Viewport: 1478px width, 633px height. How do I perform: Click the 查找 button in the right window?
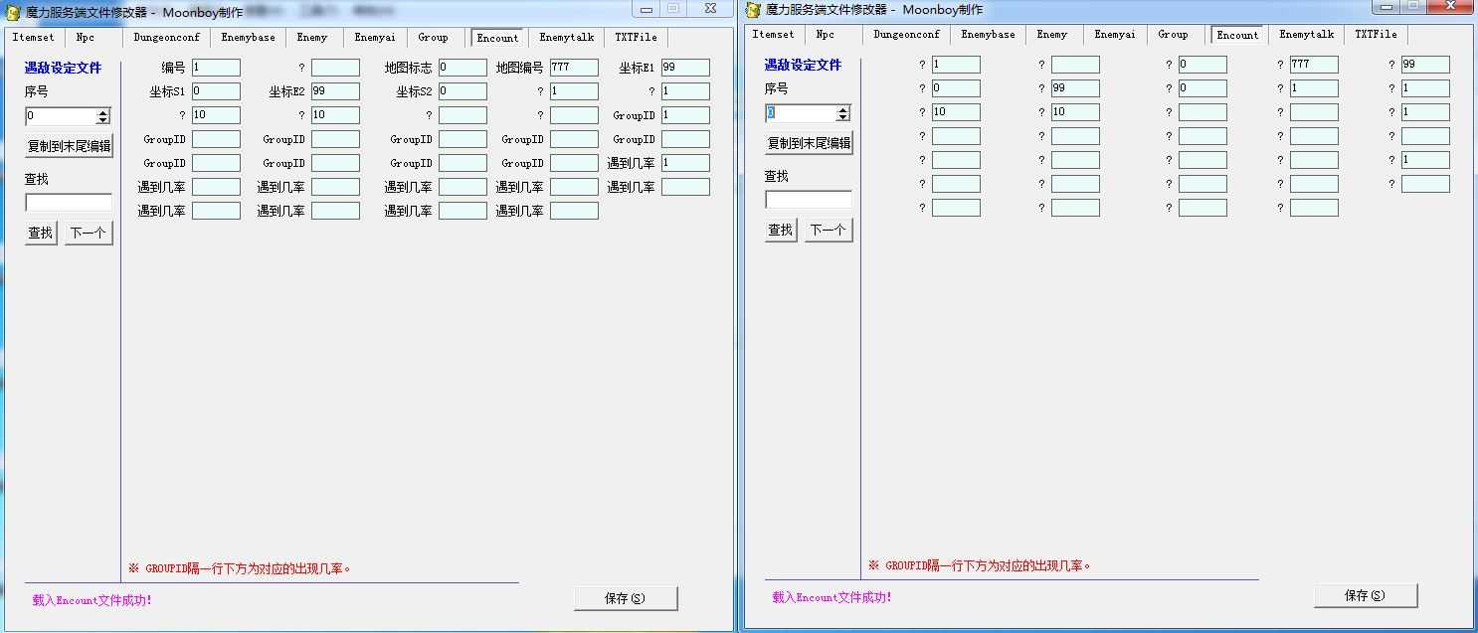click(x=781, y=230)
